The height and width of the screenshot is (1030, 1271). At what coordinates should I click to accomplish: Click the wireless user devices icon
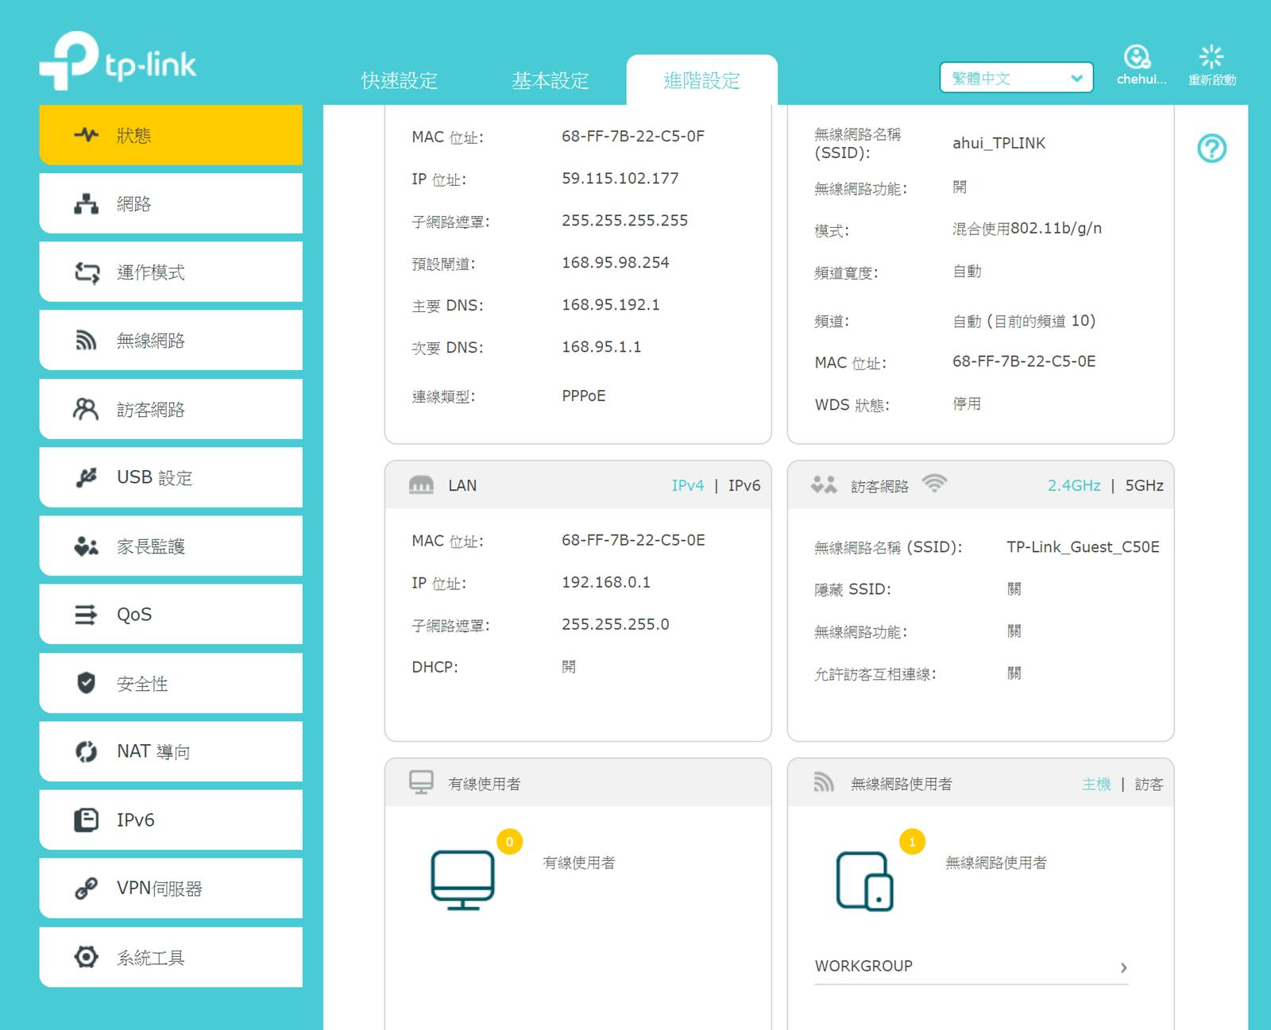[x=864, y=881]
